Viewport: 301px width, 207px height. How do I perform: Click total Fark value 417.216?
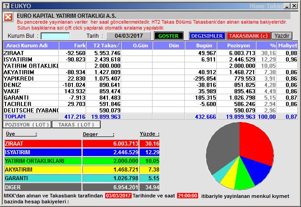75,116
